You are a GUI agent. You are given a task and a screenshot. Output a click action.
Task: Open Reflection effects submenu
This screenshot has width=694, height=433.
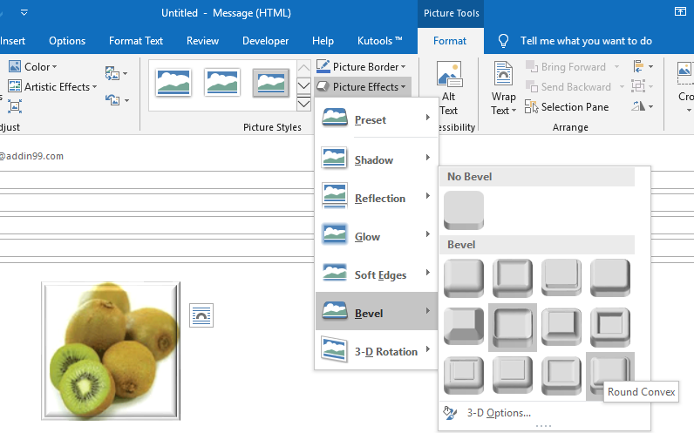(377, 197)
